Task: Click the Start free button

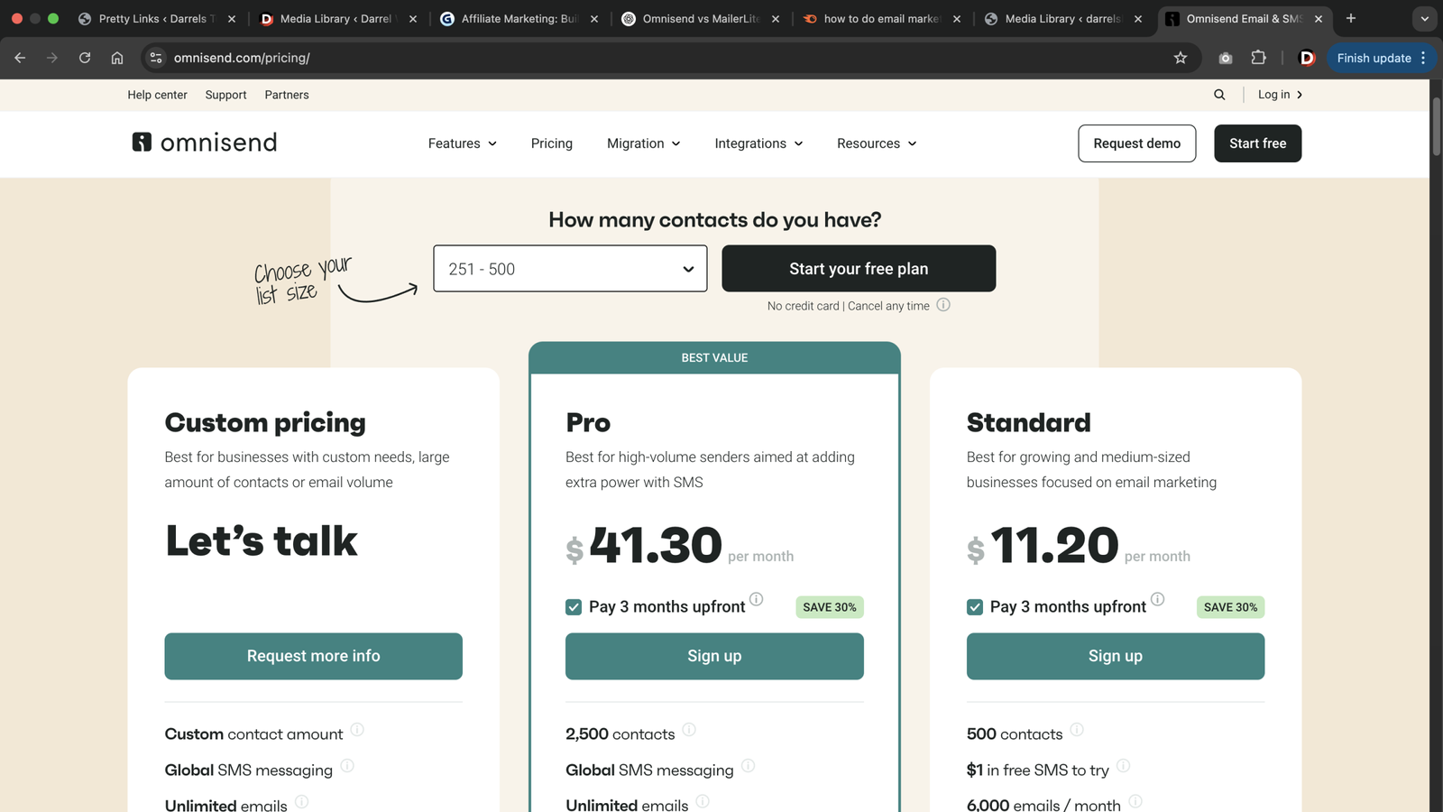Action: (1257, 143)
